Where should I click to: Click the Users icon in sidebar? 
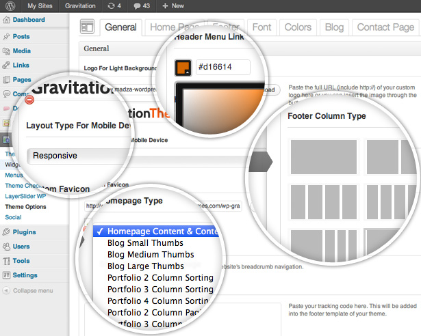6,247
